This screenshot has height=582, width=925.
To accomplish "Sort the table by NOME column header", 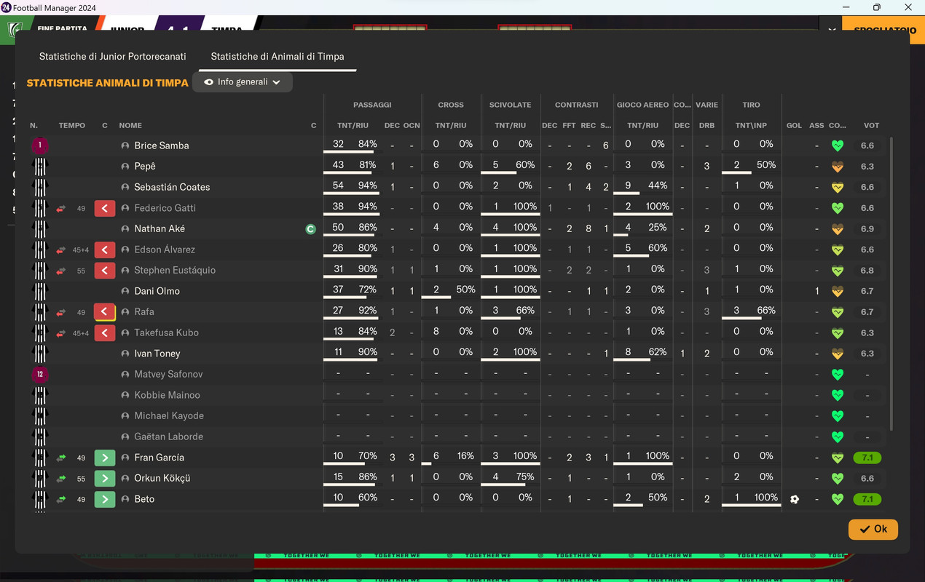I will point(130,126).
